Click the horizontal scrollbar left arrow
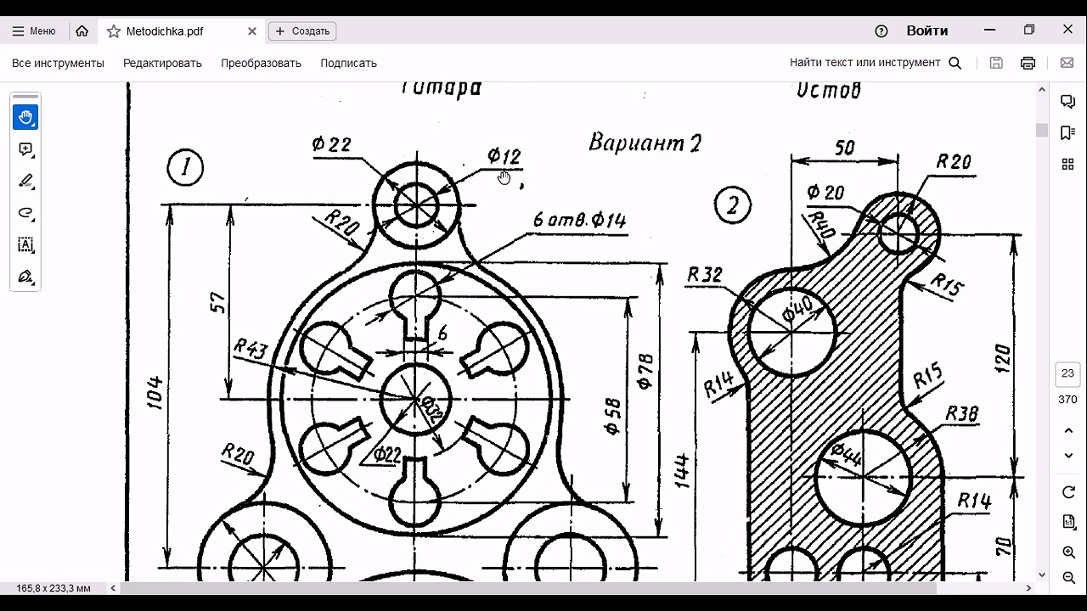 point(114,587)
